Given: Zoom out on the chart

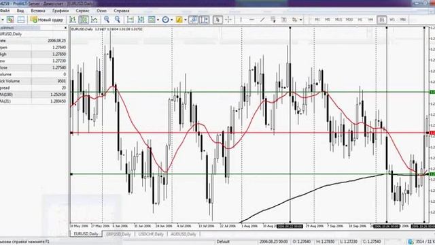Looking at the screenshot, I should 118,20.
